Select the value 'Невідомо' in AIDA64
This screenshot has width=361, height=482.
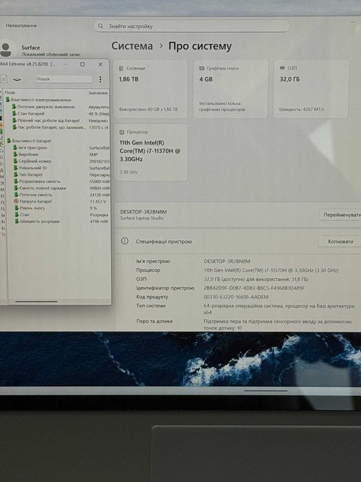[98, 120]
